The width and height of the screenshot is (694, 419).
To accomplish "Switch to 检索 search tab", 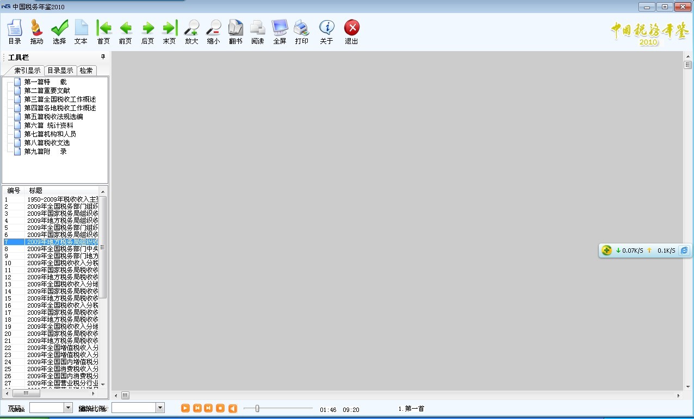I will [x=86, y=71].
